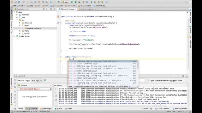
Task: Click Collapse All icon in Project panel
Action: [x=47, y=9]
